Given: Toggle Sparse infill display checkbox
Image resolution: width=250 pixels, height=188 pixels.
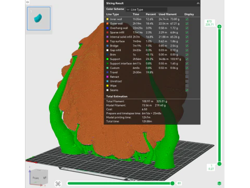Looking at the screenshot, I should pyautogui.click(x=187, y=32).
